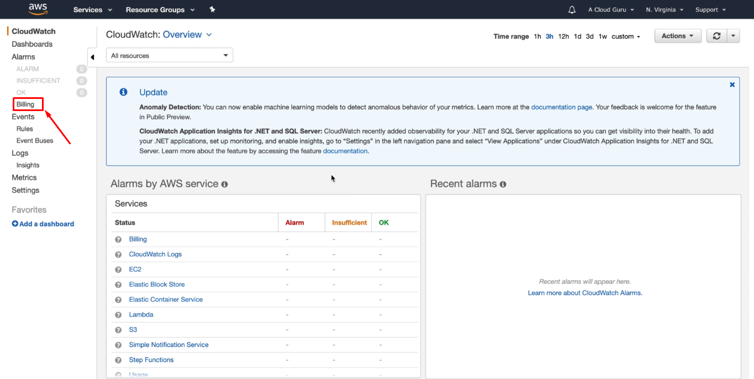Collapse the left navigation pane arrow
The height and width of the screenshot is (379, 754).
92,57
